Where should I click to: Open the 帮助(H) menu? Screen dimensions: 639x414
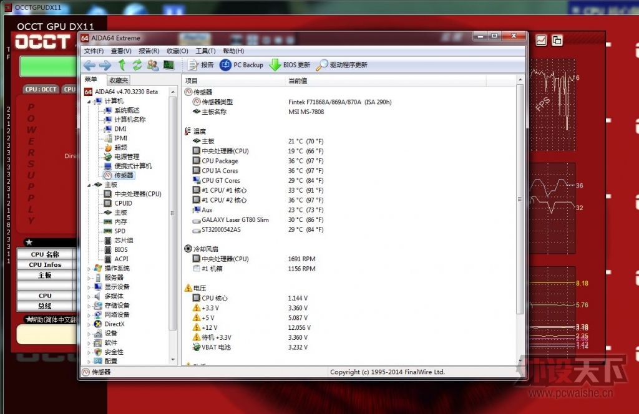coord(233,51)
